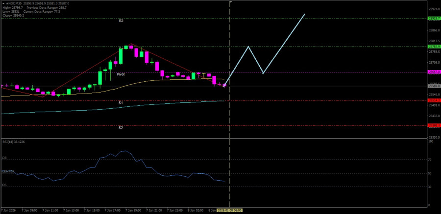
Task: Click the Previous Days Range info text
Action: [38, 7]
